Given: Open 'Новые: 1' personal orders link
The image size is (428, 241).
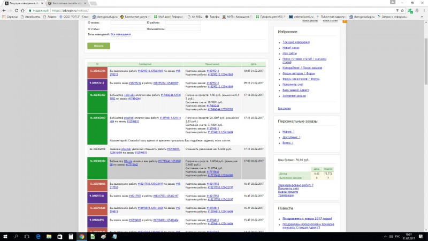Looking at the screenshot, I should (x=288, y=132).
